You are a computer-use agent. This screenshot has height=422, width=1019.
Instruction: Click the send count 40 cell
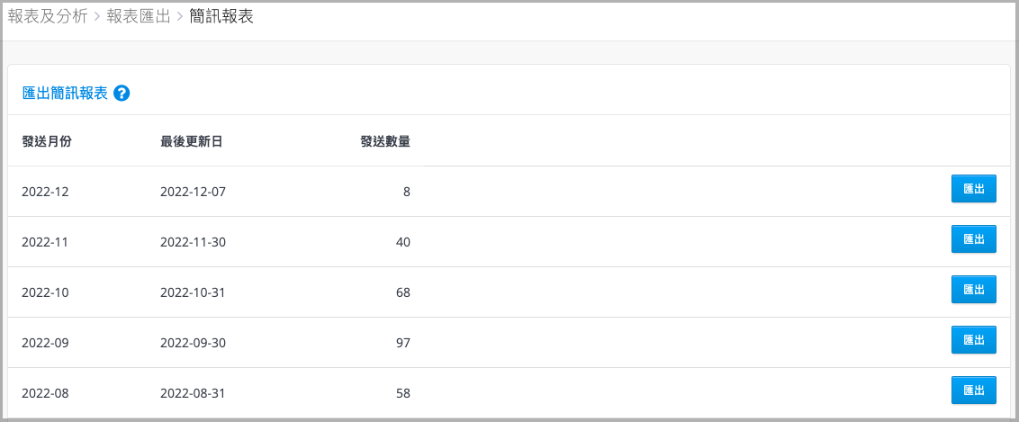[403, 242]
